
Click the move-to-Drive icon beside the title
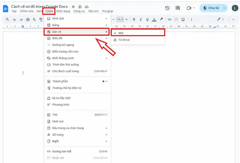point(80,7)
